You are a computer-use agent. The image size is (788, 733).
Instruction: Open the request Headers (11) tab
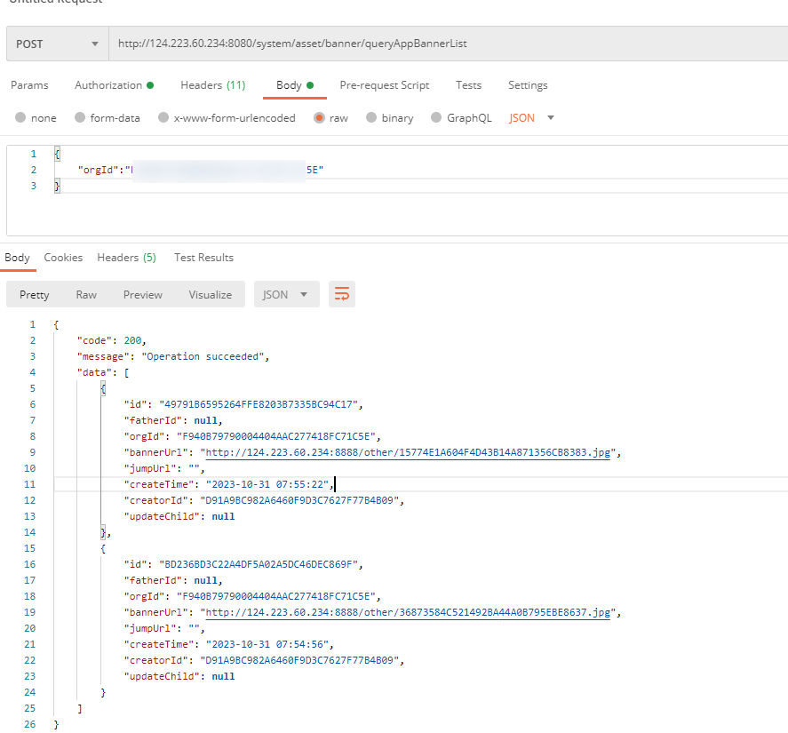coord(212,85)
